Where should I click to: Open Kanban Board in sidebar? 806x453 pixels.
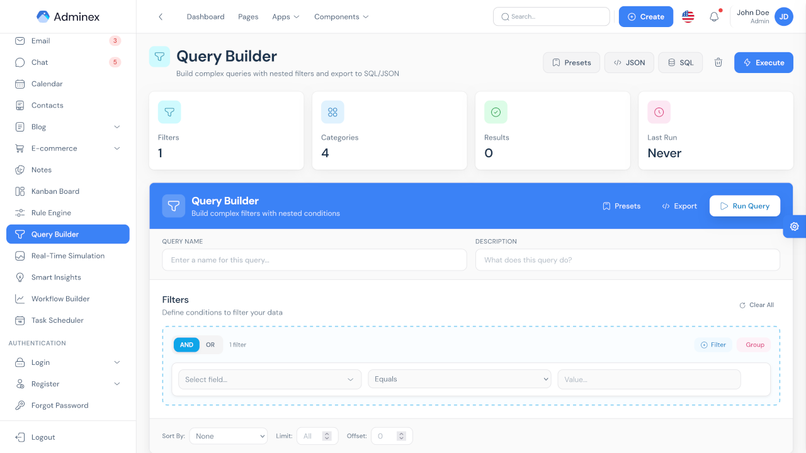pyautogui.click(x=68, y=191)
